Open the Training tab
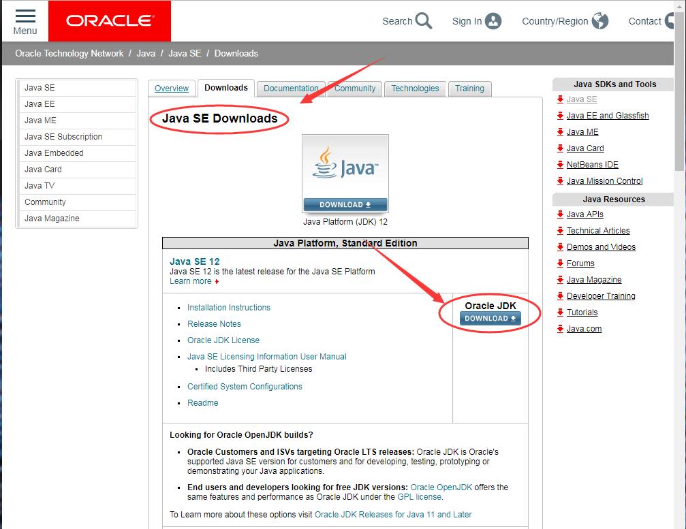This screenshot has width=686, height=529. pos(469,89)
